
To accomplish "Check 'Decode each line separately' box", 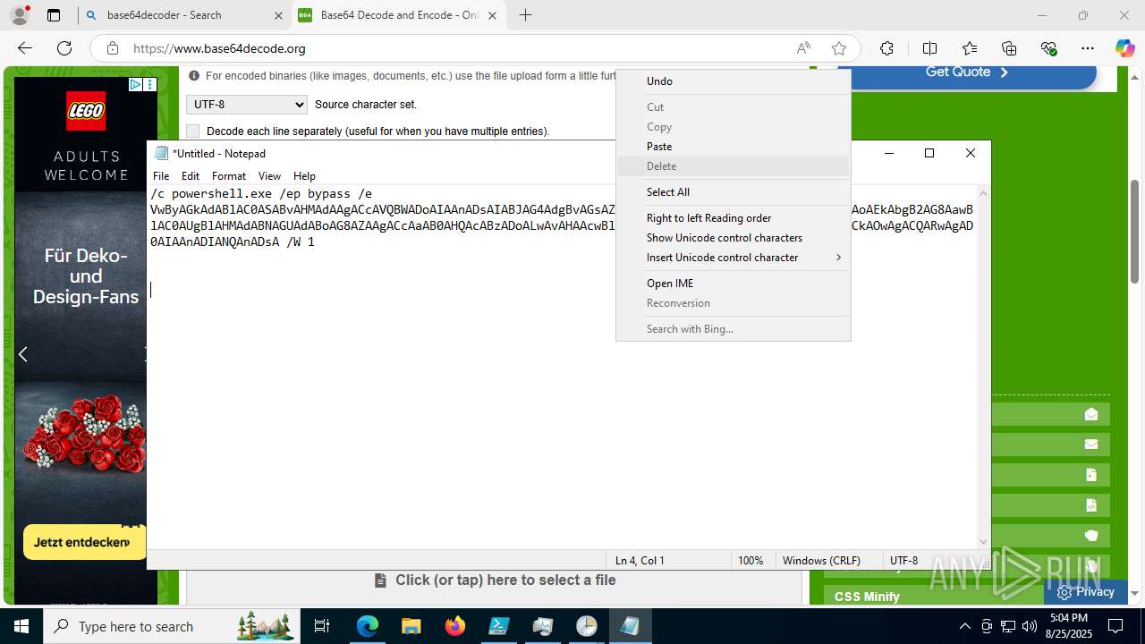I will 192,131.
